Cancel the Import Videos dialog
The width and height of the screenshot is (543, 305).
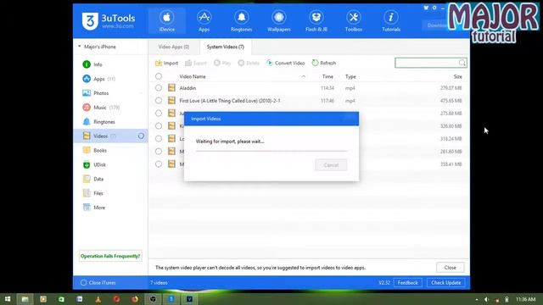coord(331,165)
